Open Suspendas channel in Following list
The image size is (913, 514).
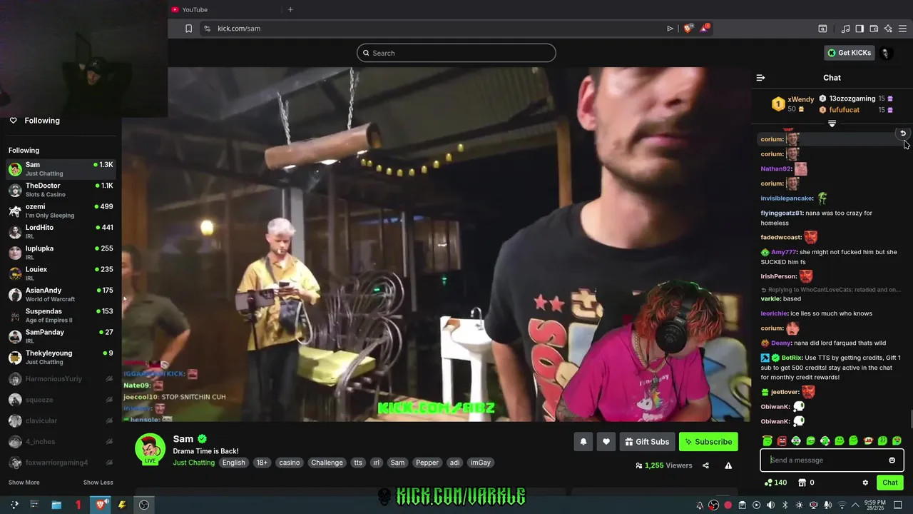[61, 316]
